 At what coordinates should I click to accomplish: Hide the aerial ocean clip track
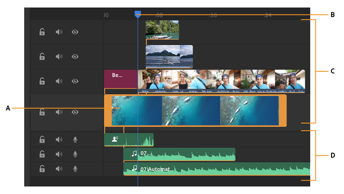75,112
